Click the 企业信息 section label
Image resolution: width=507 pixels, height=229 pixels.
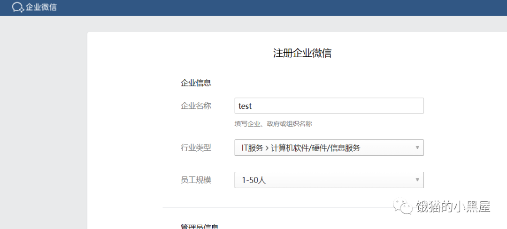click(196, 83)
